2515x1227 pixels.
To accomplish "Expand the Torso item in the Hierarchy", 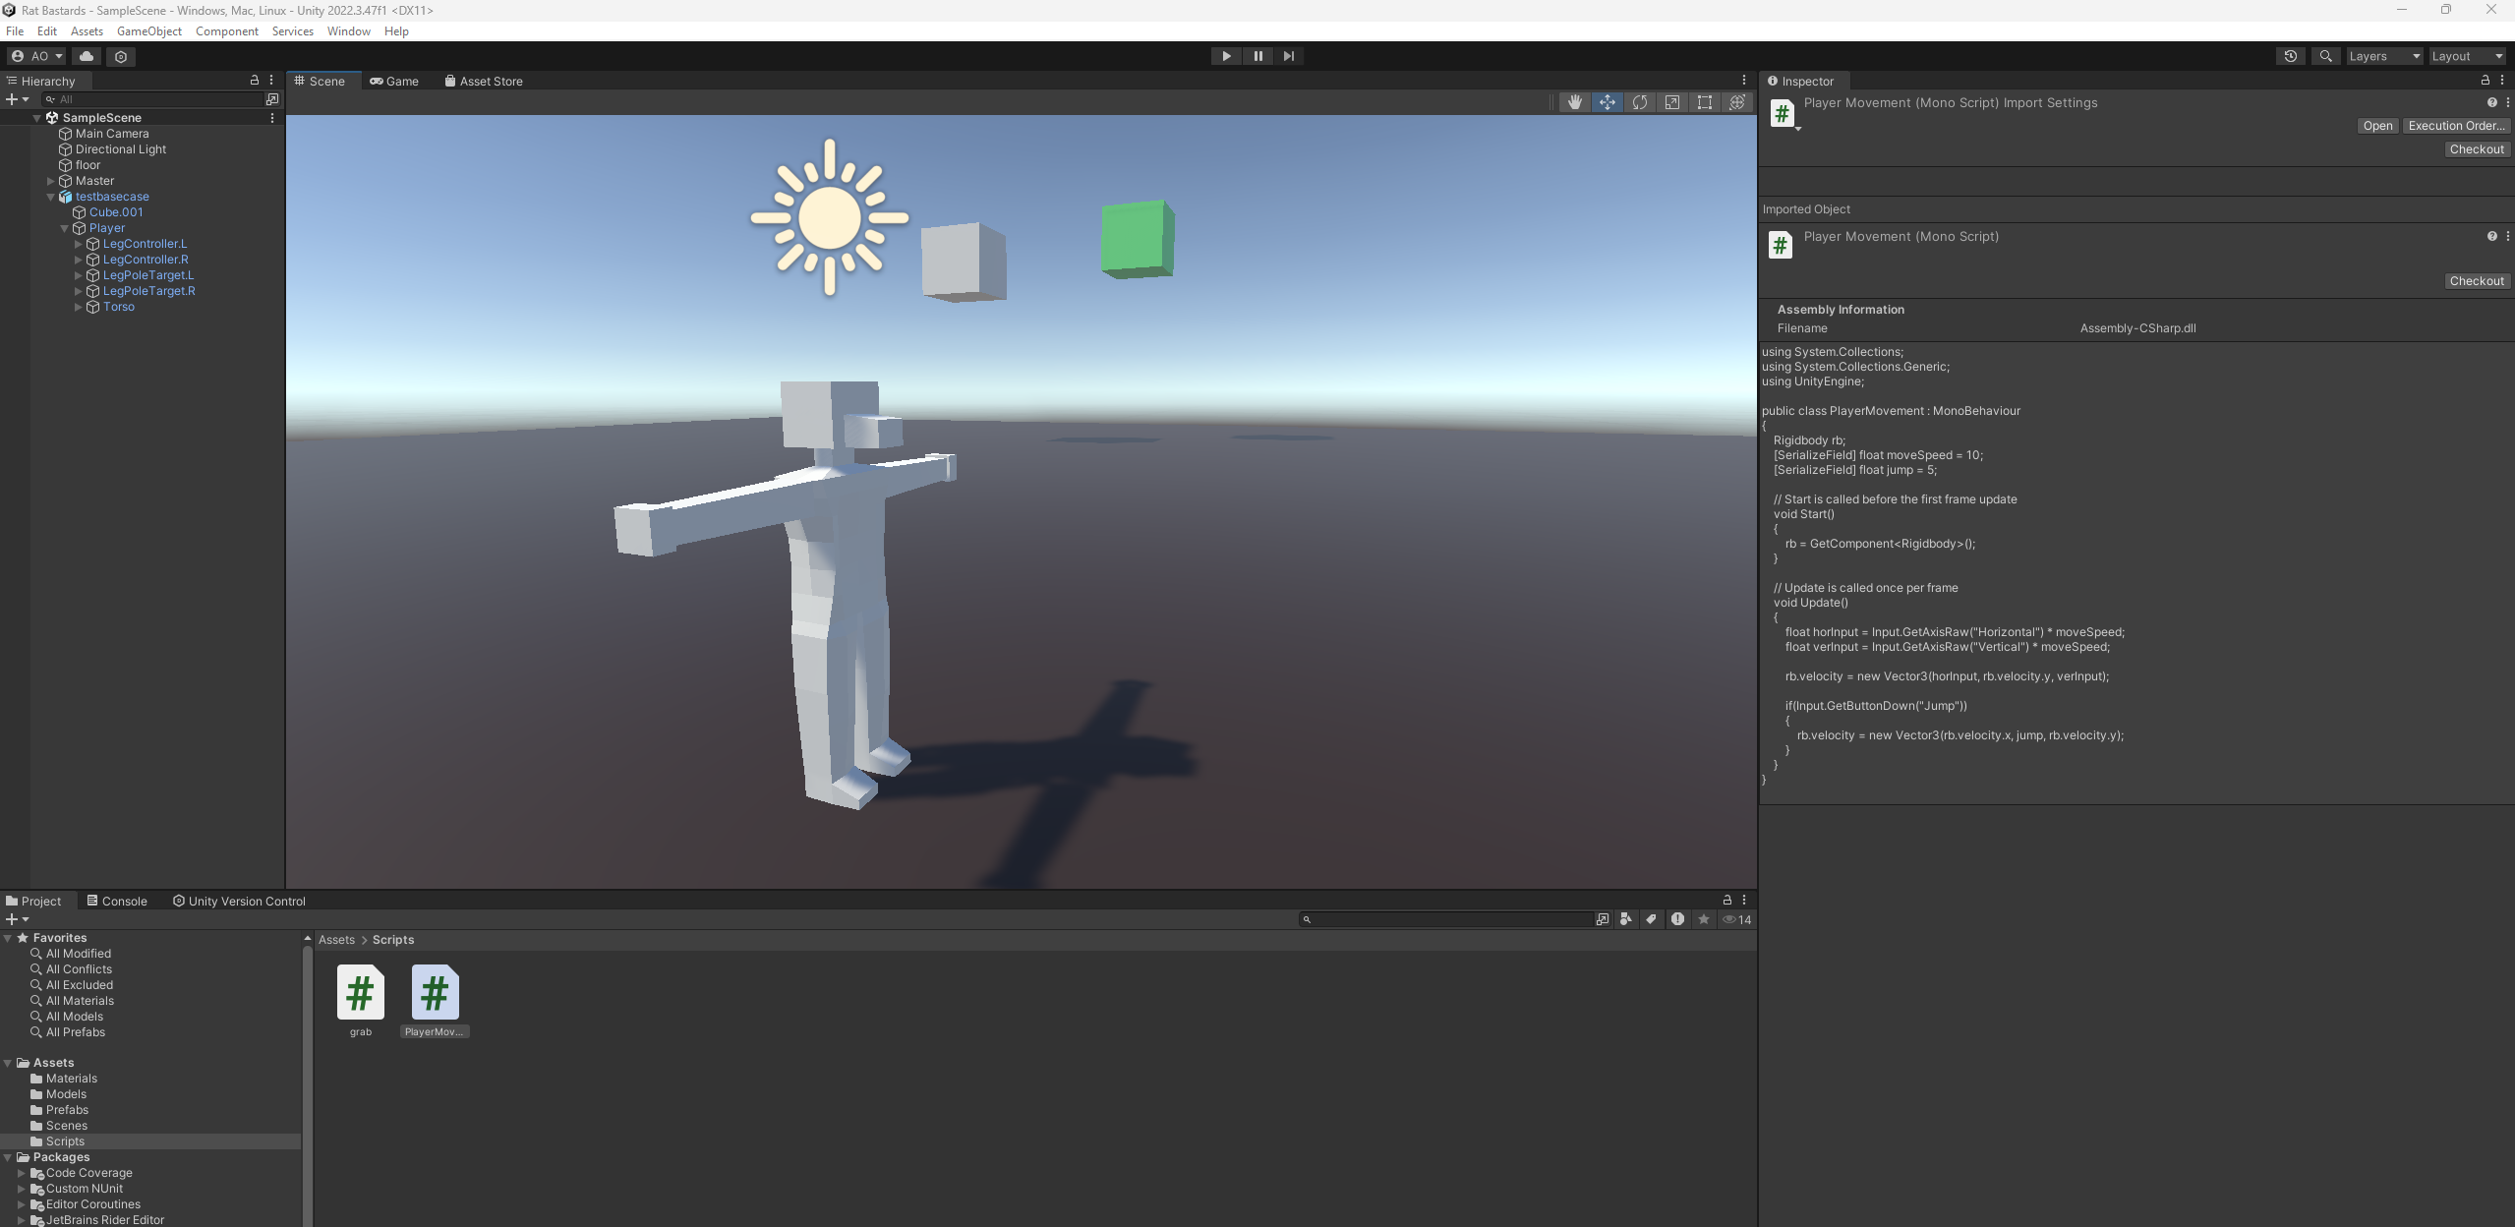I will click(79, 307).
